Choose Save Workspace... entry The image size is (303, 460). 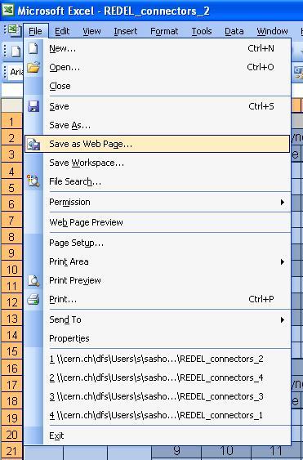pos(158,163)
